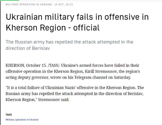Click the '15 OCT, 21:11' timestamp
Image resolution: width=162 pixels, height=125 pixels.
(64, 4)
